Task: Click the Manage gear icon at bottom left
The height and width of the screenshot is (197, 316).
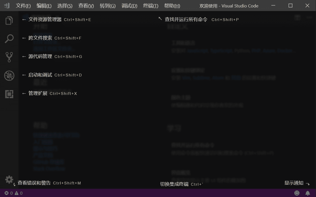Action: (9, 180)
